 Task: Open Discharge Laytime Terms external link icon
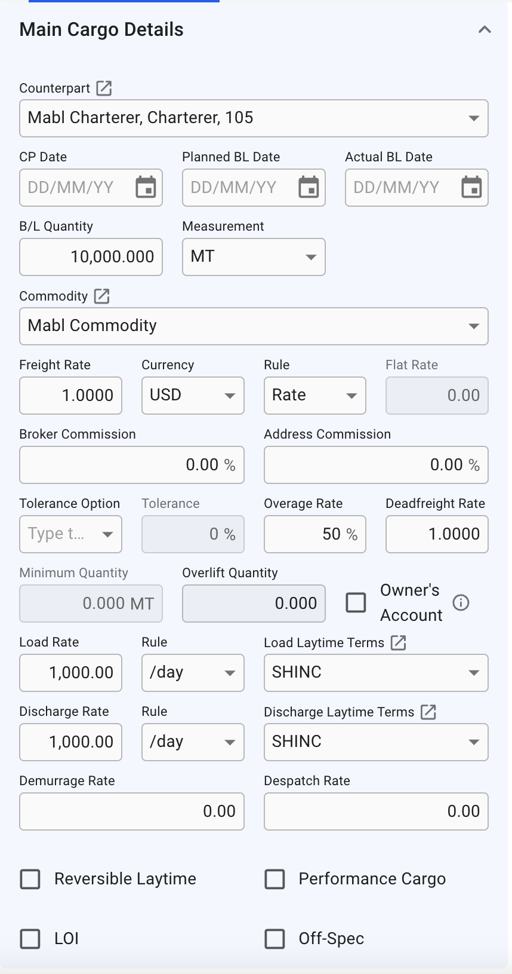[428, 712]
